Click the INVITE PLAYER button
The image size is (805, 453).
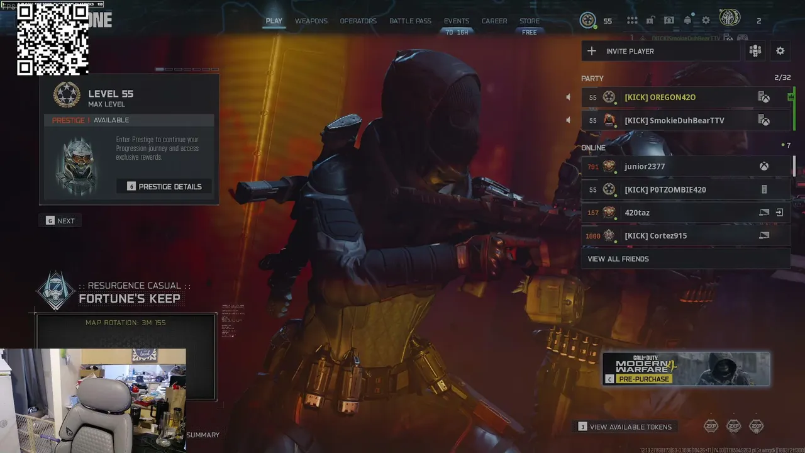(x=662, y=51)
